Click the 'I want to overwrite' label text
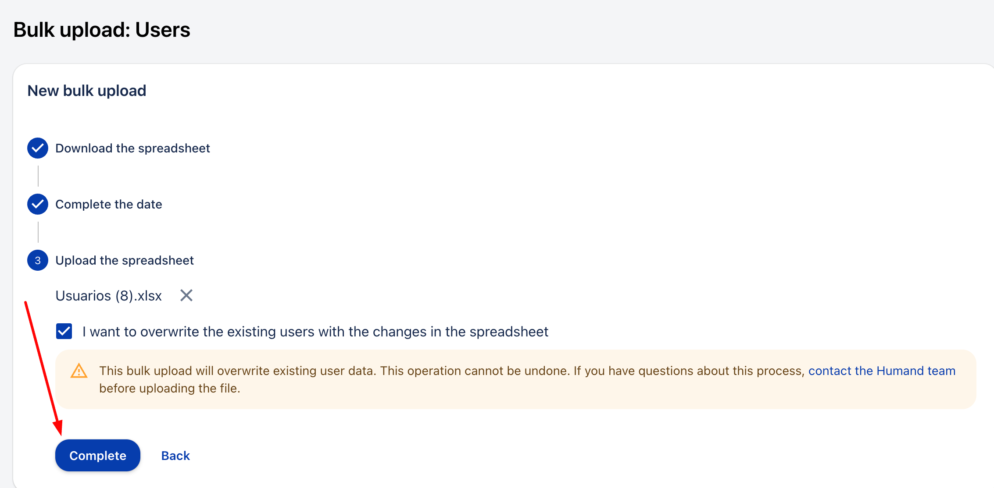994x488 pixels. pos(315,332)
